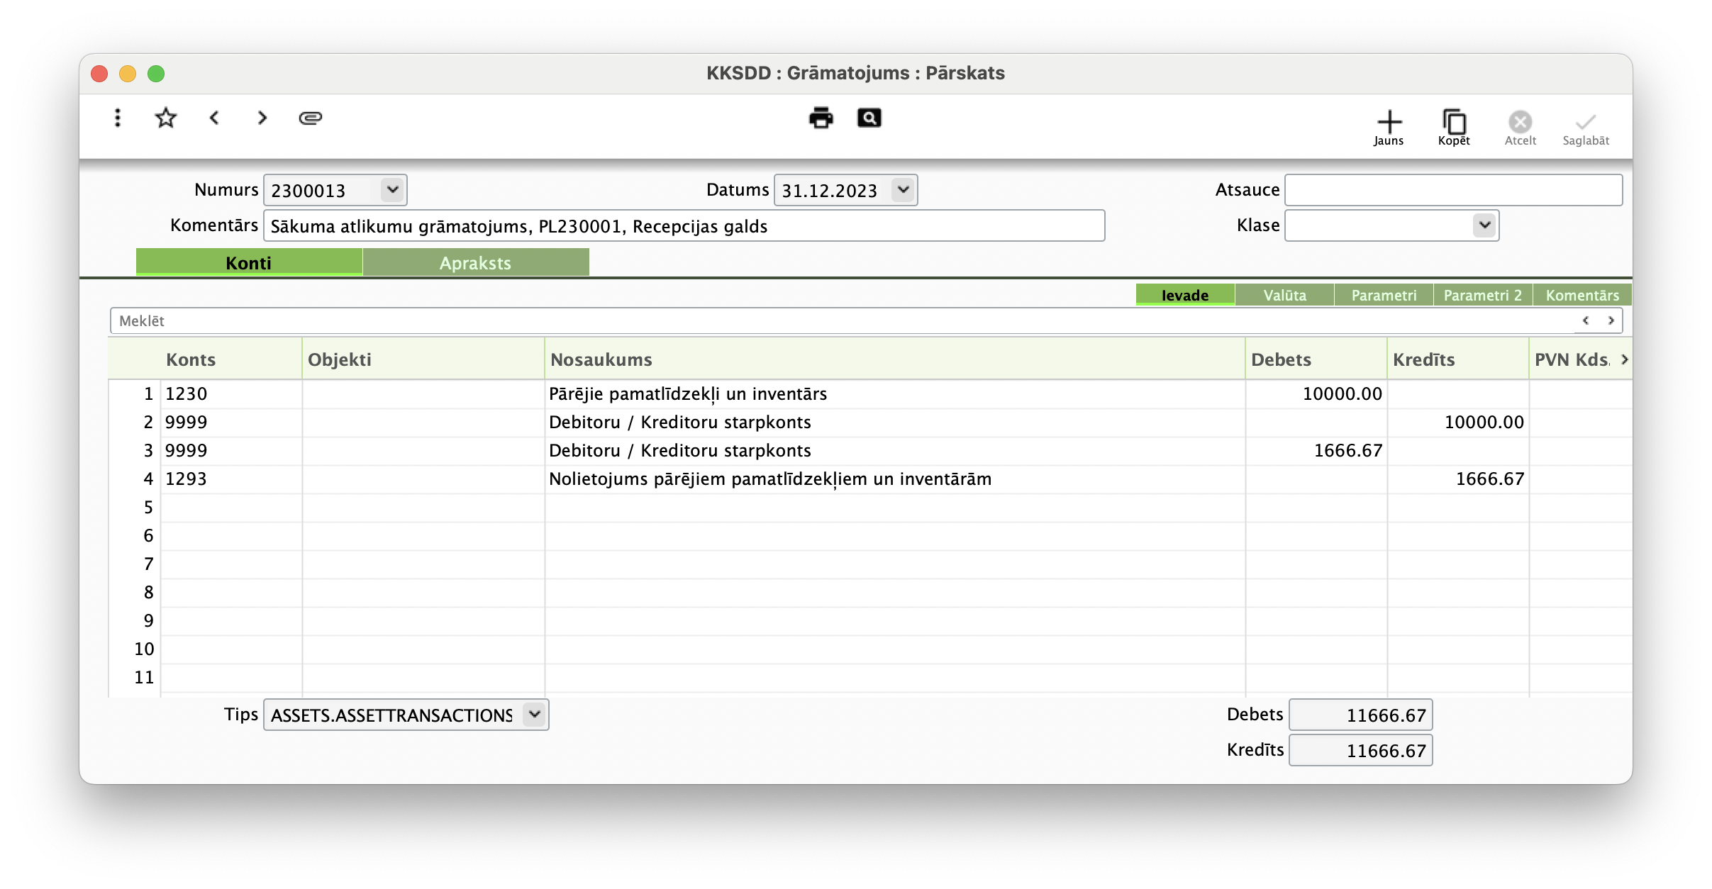Image resolution: width=1712 pixels, height=889 pixels.
Task: Select account 1293 in row 4
Action: [x=186, y=479]
